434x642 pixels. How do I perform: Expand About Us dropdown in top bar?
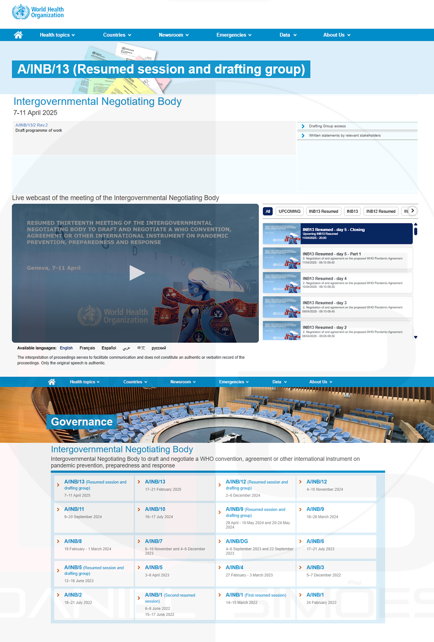[337, 35]
